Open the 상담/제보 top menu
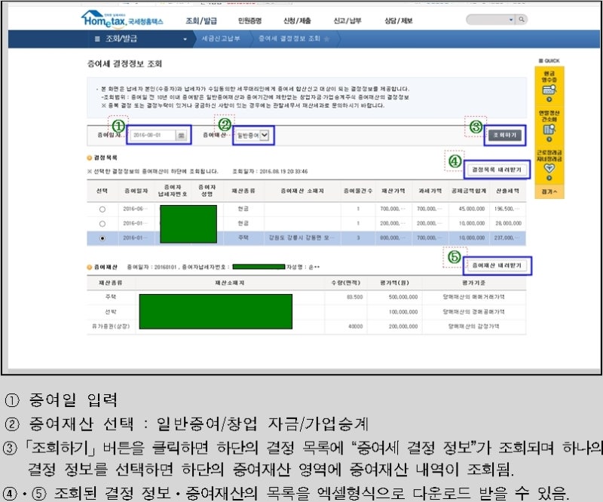The height and width of the screenshot is (502, 603). (399, 21)
